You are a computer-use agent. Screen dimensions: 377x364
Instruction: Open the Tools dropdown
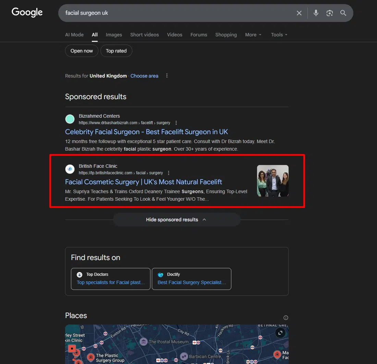tap(279, 35)
